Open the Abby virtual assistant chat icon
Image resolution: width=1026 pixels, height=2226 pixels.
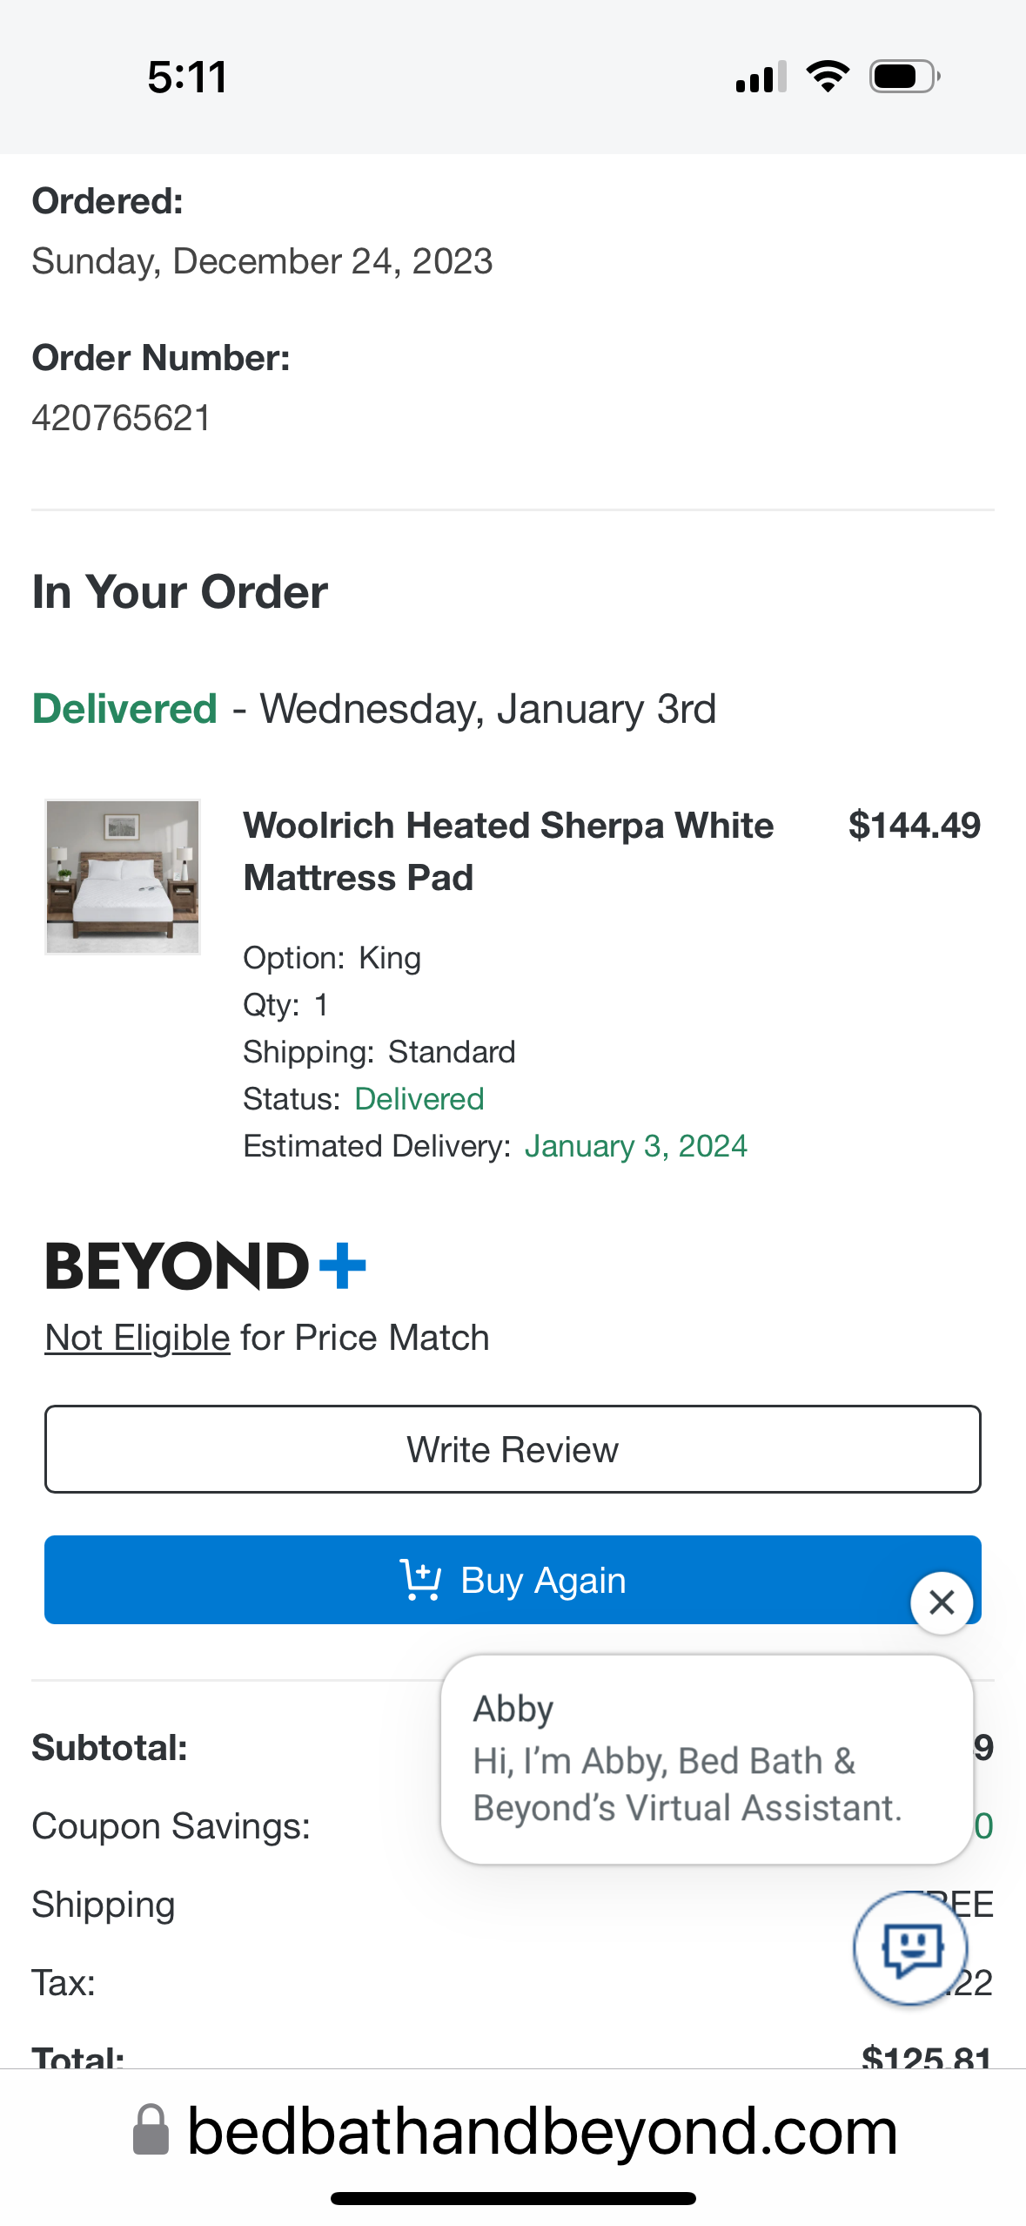(x=910, y=1947)
